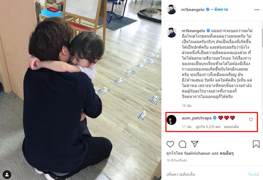
Task: Click the เพิ่มความคิดเห็น comment input field
Action: (205, 174)
